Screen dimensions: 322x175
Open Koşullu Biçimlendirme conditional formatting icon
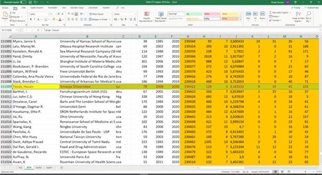pos(146,14)
